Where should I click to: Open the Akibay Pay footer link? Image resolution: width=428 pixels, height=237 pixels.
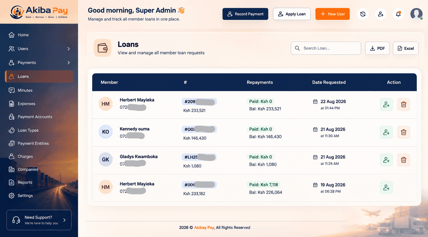point(204,228)
